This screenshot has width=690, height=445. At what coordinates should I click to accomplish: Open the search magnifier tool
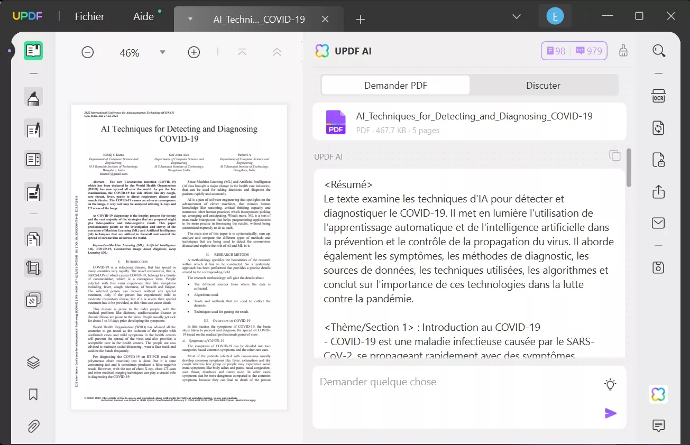click(659, 51)
